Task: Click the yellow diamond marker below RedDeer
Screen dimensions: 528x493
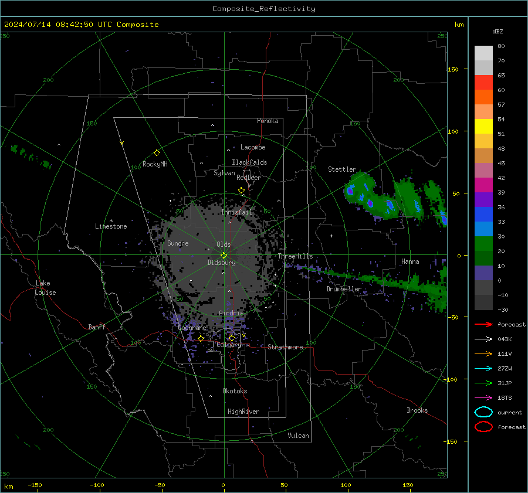Action: pyautogui.click(x=241, y=191)
